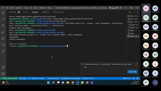This screenshot has width=161, height=91.
Task: Select the third java terminal in list
Action: pyautogui.click(x=133, y=22)
